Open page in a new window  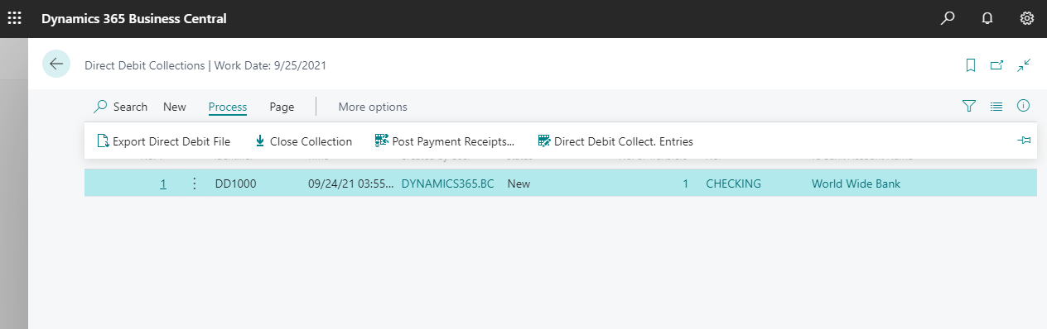coord(997,64)
